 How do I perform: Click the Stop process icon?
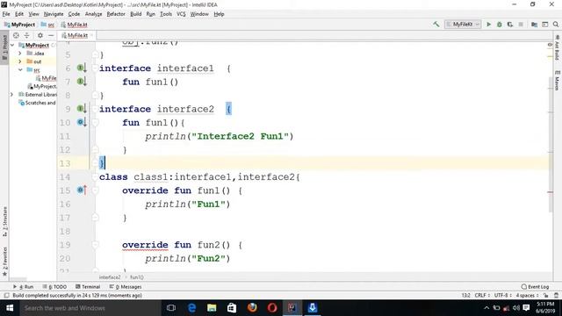(521, 25)
